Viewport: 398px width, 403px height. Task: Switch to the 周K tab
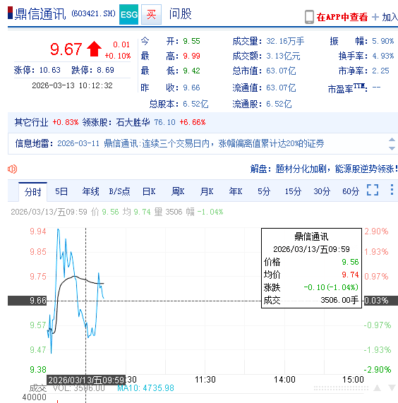(x=178, y=191)
